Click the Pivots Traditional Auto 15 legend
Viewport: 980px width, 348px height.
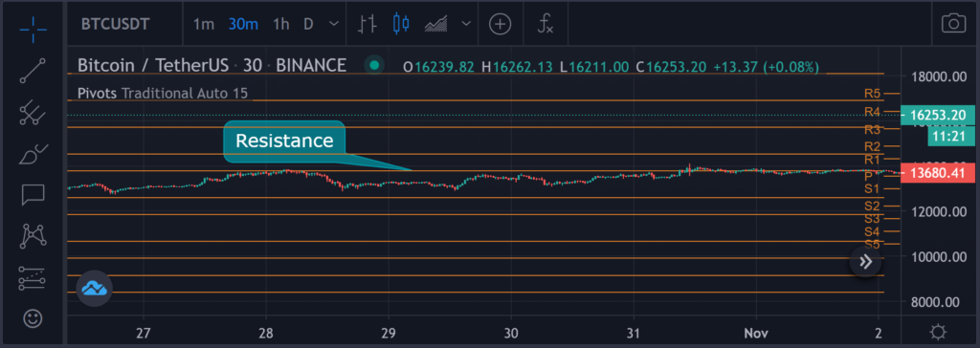[x=163, y=94]
